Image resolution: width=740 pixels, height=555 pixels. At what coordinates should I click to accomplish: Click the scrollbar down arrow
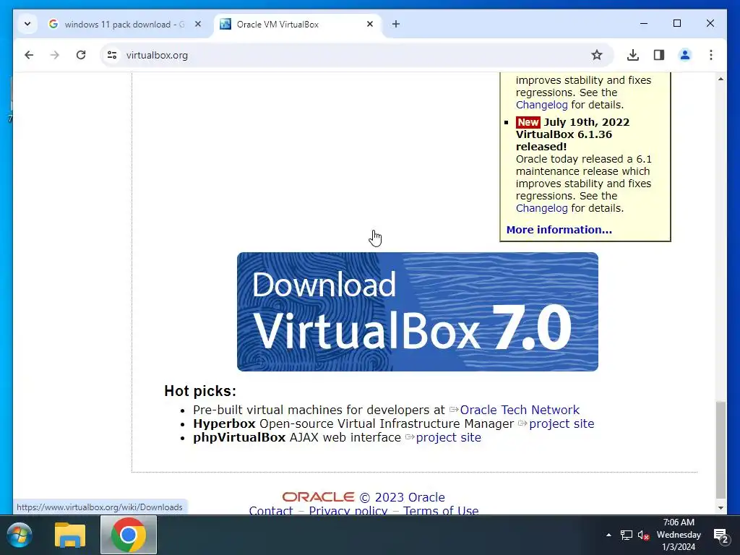(720, 508)
